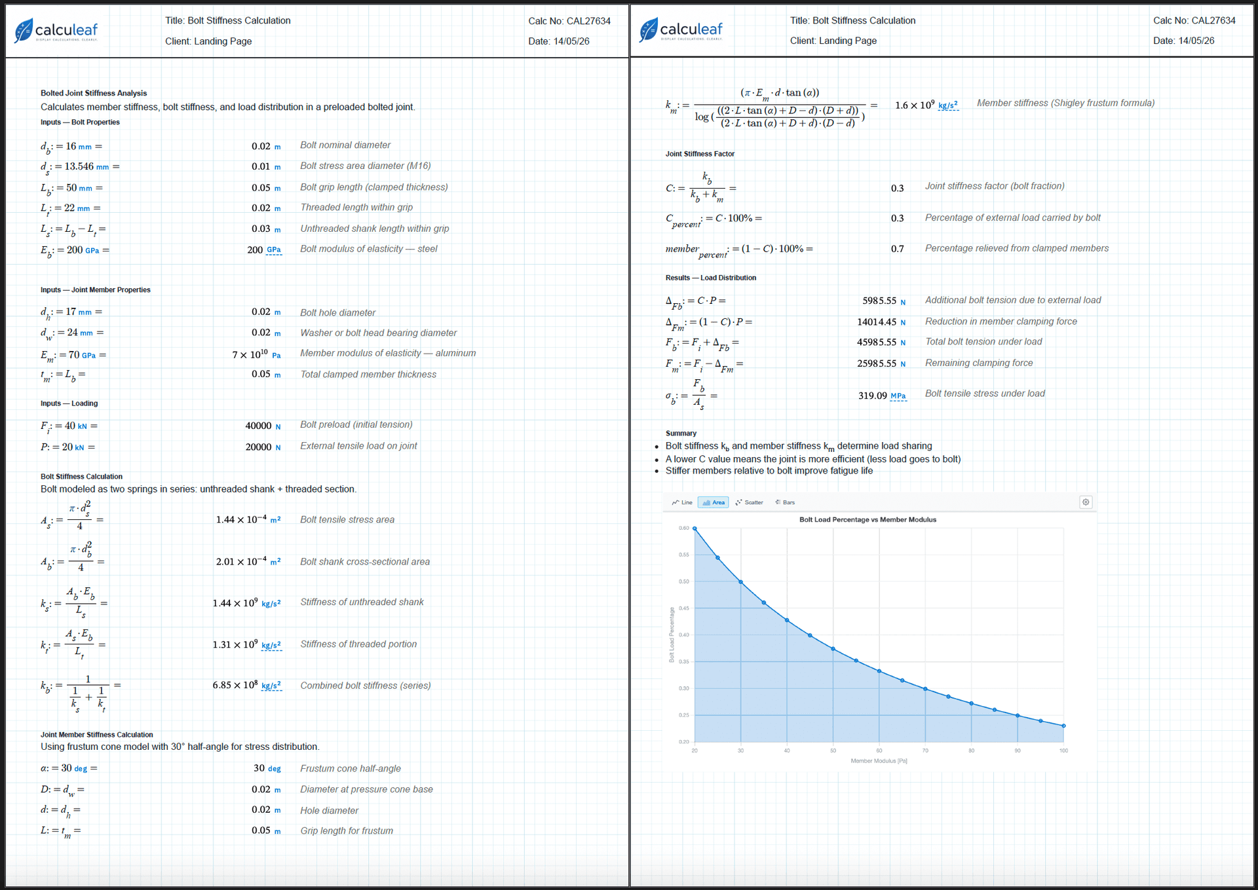1258x890 pixels.
Task: Click calculeaf logo on right page
Action: coord(681,29)
